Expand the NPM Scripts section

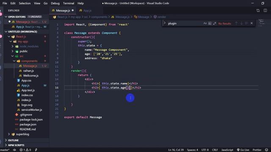(6, 145)
